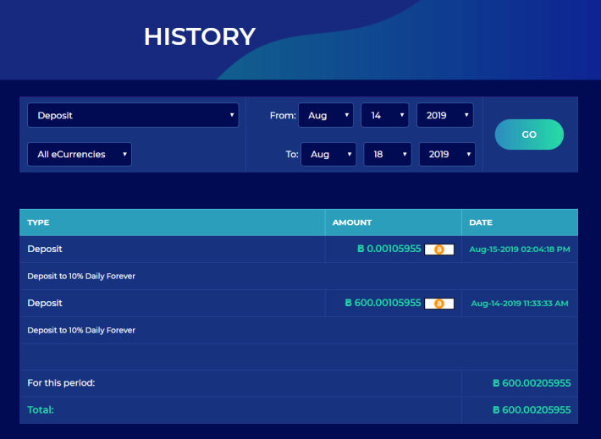
Task: Select the Aug-14-2019 11:33:33 AM date
Action: tap(520, 304)
